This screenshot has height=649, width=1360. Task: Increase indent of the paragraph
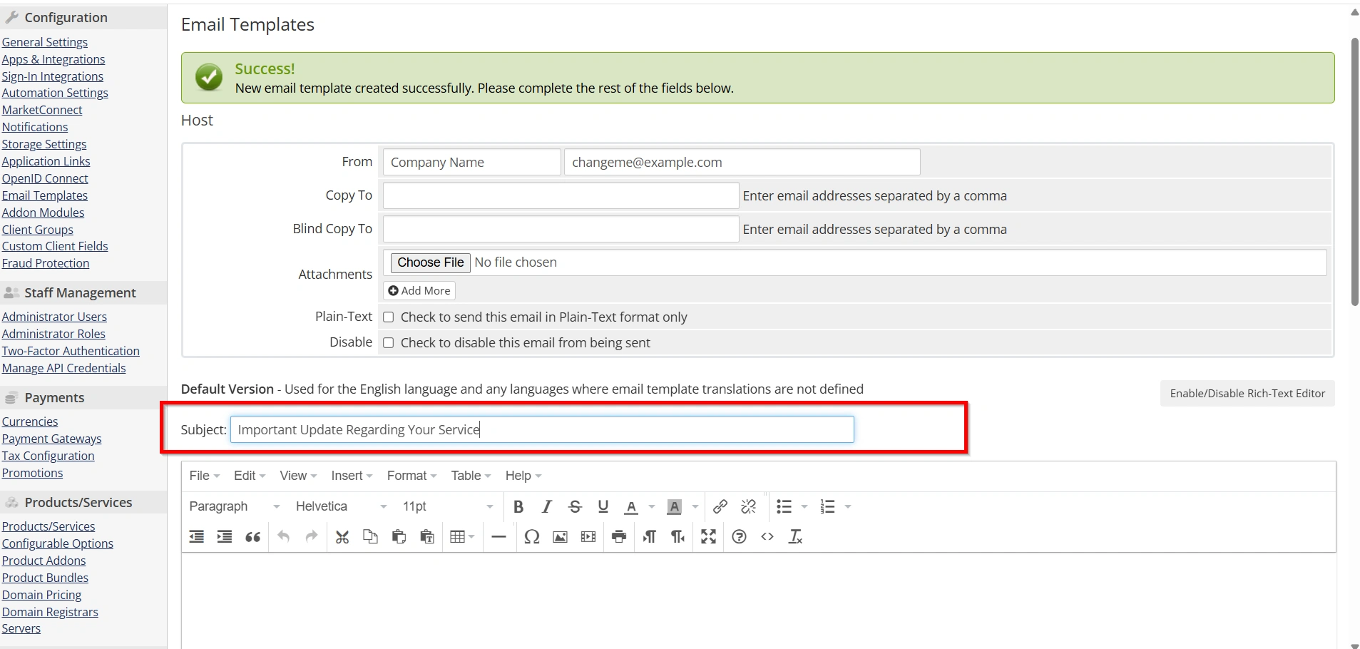coord(225,536)
